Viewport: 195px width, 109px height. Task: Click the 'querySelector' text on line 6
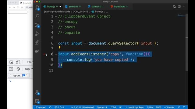(122, 43)
